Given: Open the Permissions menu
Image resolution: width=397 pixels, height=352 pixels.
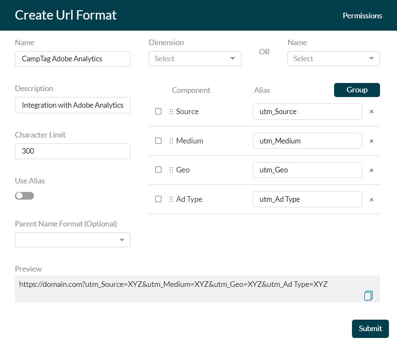Looking at the screenshot, I should coord(362,15).
